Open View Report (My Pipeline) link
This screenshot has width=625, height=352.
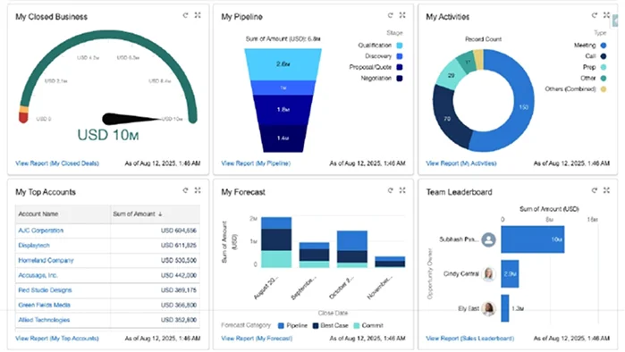(256, 163)
